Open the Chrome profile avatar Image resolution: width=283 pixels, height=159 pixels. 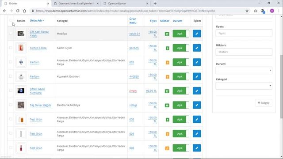pos(272,11)
